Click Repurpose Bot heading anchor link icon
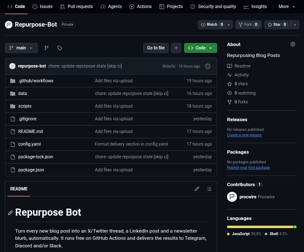This screenshot has height=252, width=304. [10, 213]
